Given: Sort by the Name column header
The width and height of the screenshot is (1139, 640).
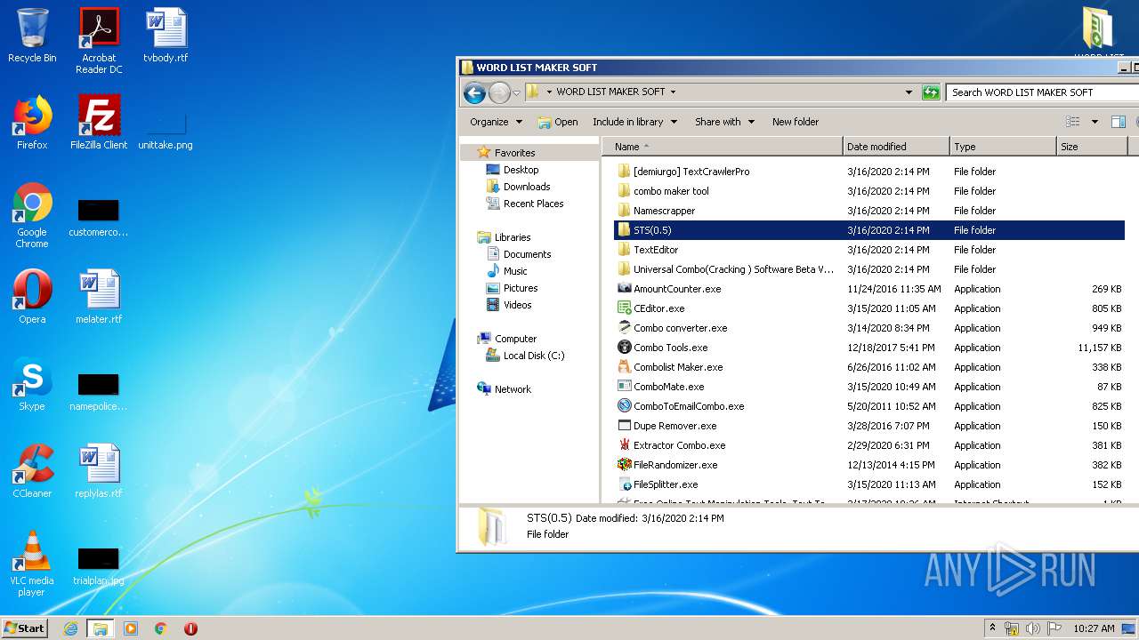Looking at the screenshot, I should pos(722,147).
